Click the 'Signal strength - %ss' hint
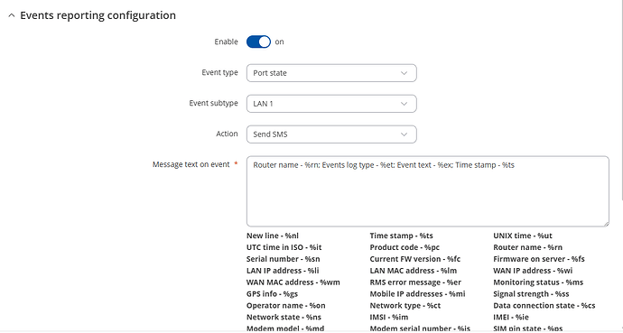This screenshot has width=623, height=333. [531, 294]
